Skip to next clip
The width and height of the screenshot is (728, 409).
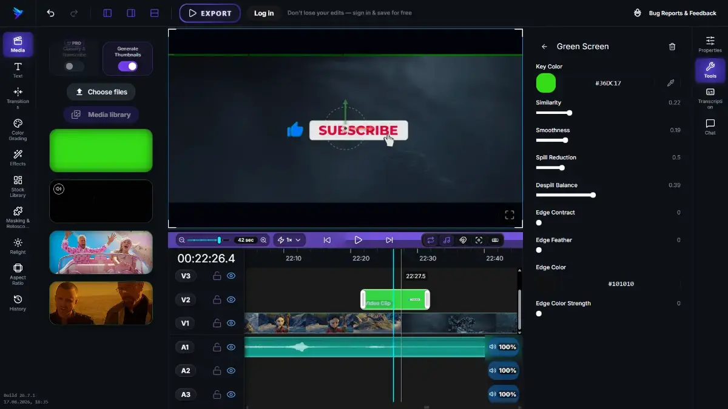[x=389, y=240]
